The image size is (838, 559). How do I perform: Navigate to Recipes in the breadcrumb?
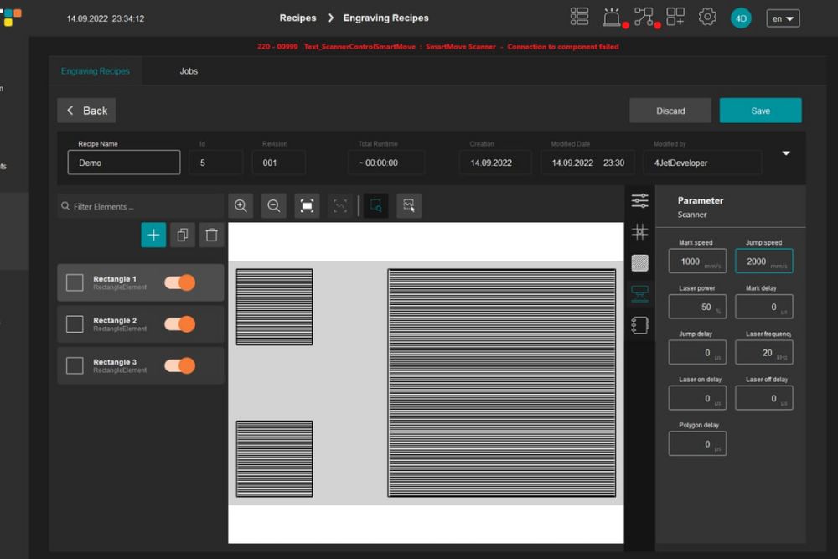(x=297, y=18)
